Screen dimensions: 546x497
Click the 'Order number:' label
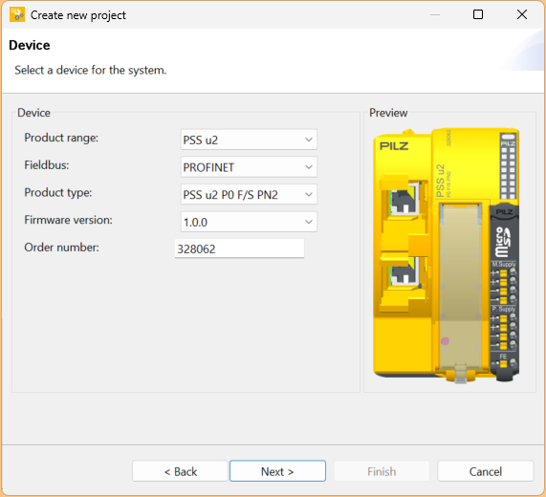pyautogui.click(x=61, y=248)
